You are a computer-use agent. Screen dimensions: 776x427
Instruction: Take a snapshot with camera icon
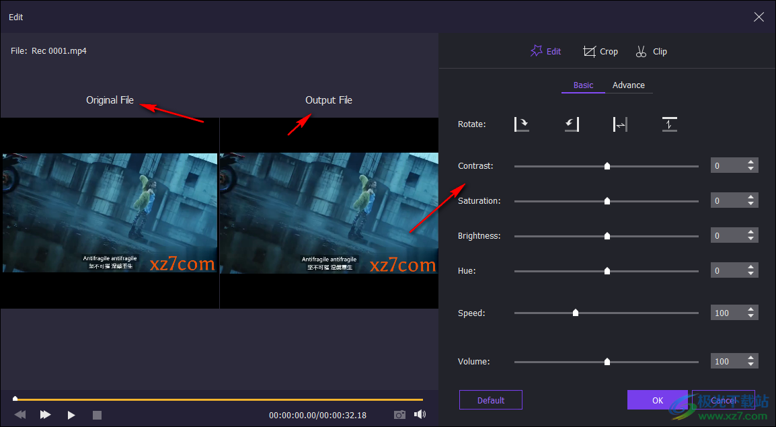click(399, 415)
